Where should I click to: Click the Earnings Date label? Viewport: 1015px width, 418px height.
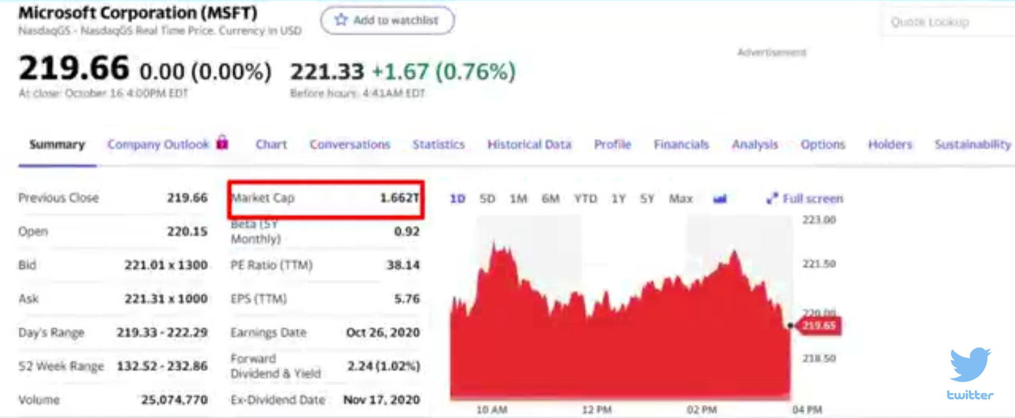point(269,332)
